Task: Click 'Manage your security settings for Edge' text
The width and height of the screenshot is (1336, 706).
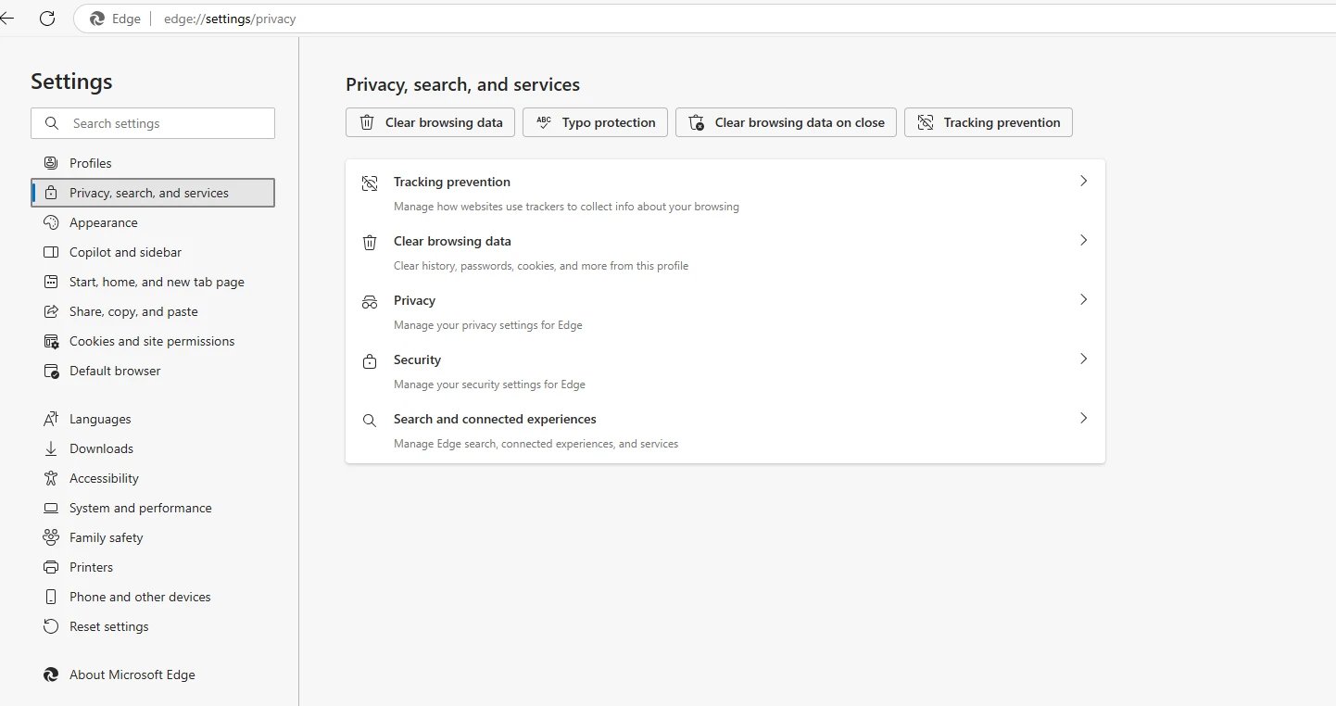Action: coord(489,385)
